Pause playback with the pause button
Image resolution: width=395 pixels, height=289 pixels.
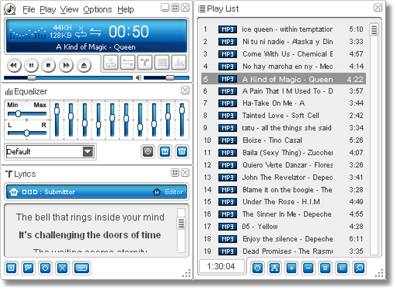(31, 65)
